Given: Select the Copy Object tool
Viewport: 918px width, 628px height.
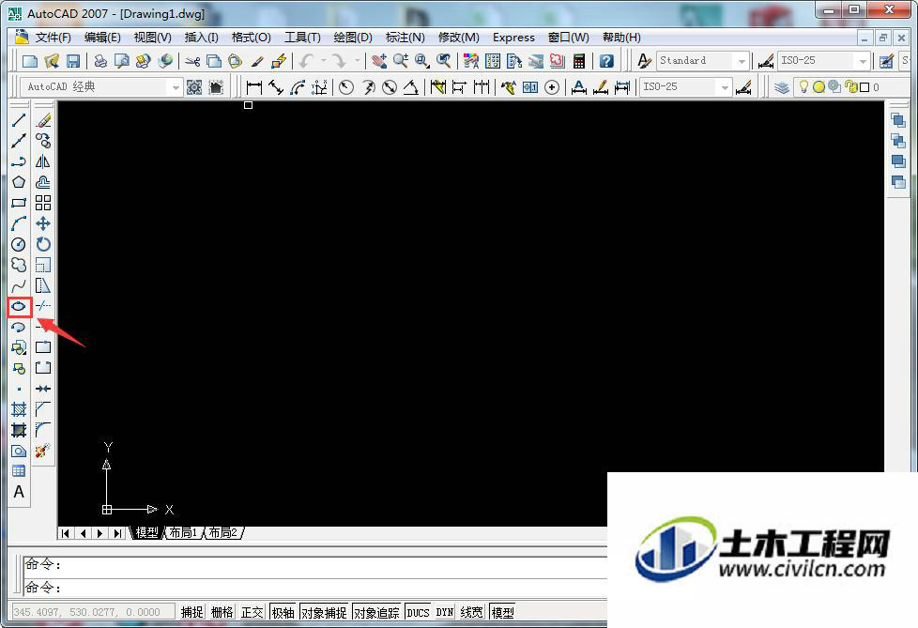Looking at the screenshot, I should click(43, 141).
